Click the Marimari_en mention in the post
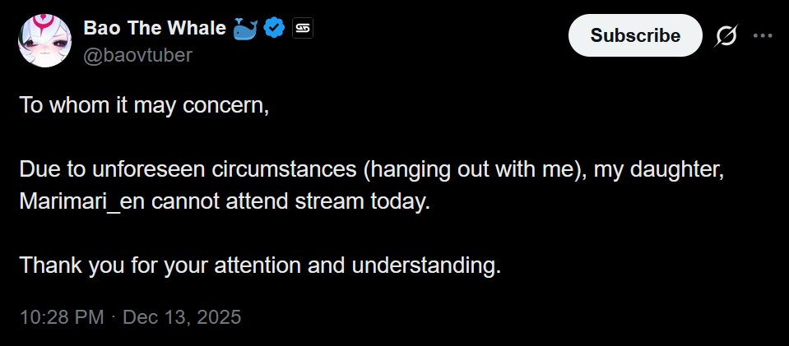 [x=82, y=201]
